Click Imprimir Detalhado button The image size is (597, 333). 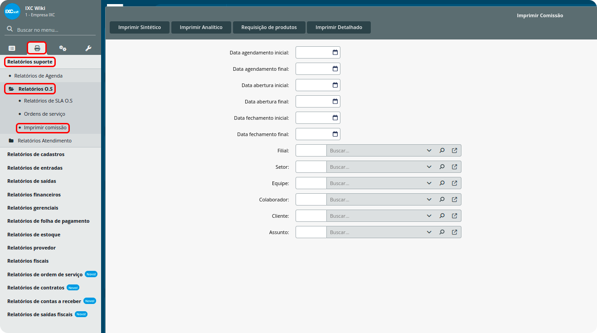click(x=339, y=27)
